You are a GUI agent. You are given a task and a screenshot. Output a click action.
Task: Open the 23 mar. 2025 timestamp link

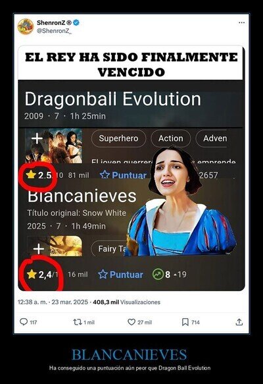pos(70,302)
